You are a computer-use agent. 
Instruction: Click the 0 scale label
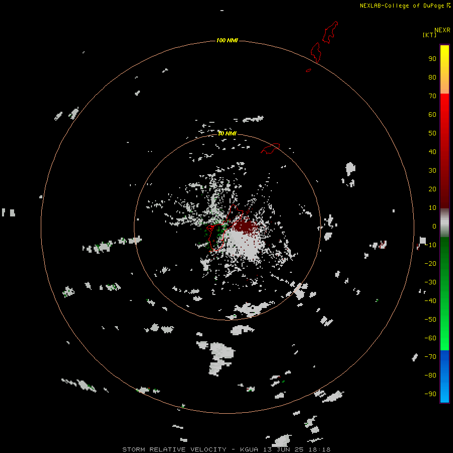434,226
